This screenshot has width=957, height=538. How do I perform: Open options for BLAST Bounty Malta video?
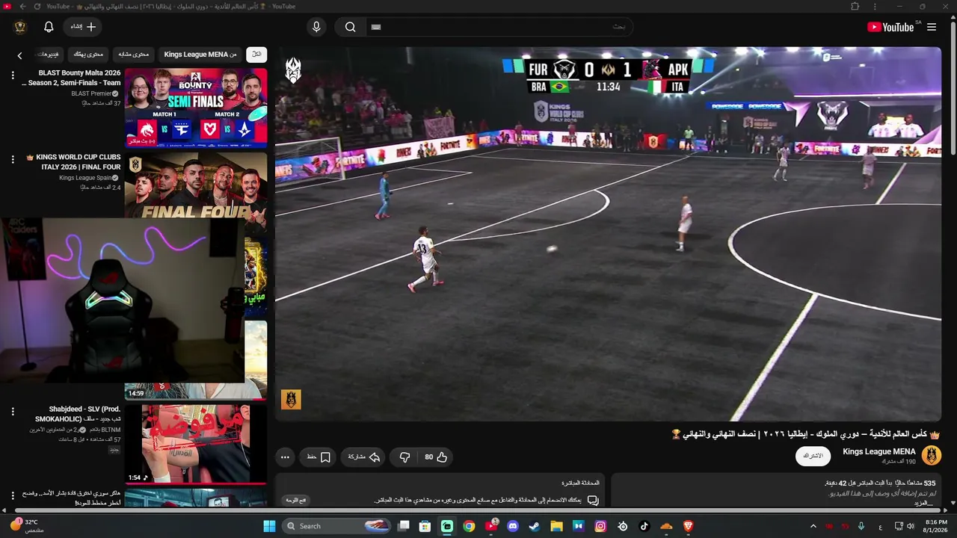point(13,75)
